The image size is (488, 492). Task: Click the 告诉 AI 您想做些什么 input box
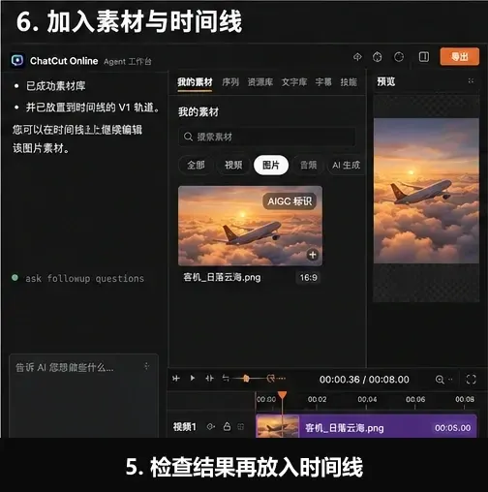coord(84,396)
